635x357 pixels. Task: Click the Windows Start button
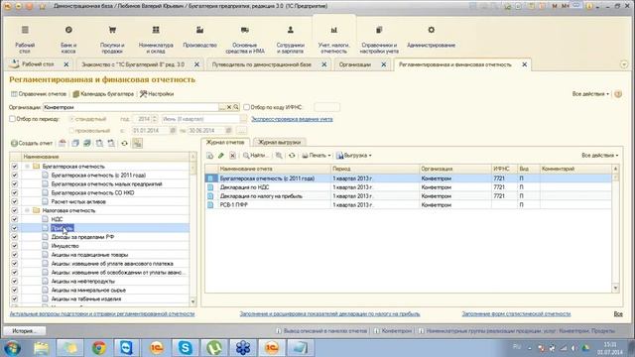(x=12, y=348)
